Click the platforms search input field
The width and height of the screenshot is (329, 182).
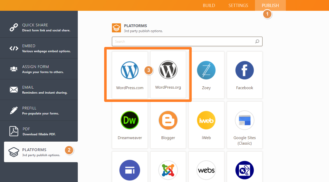point(183,41)
